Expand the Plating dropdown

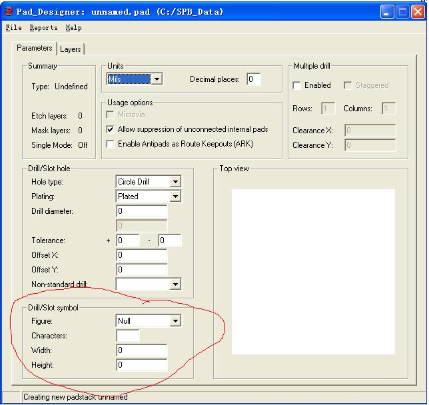click(149, 197)
